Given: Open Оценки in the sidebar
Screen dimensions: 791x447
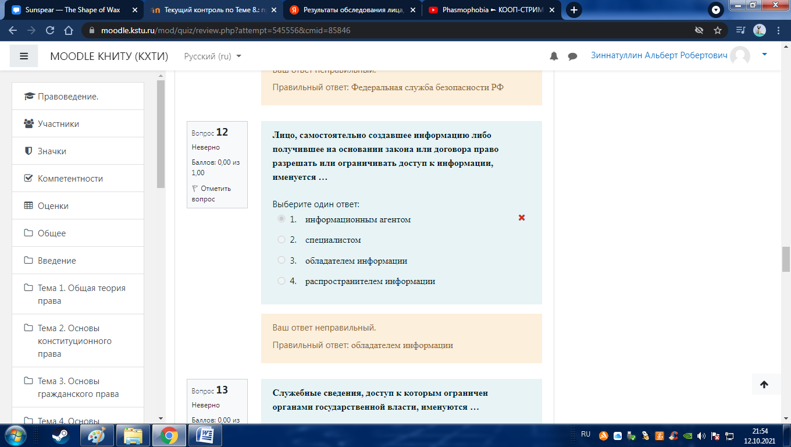Looking at the screenshot, I should (78, 205).
